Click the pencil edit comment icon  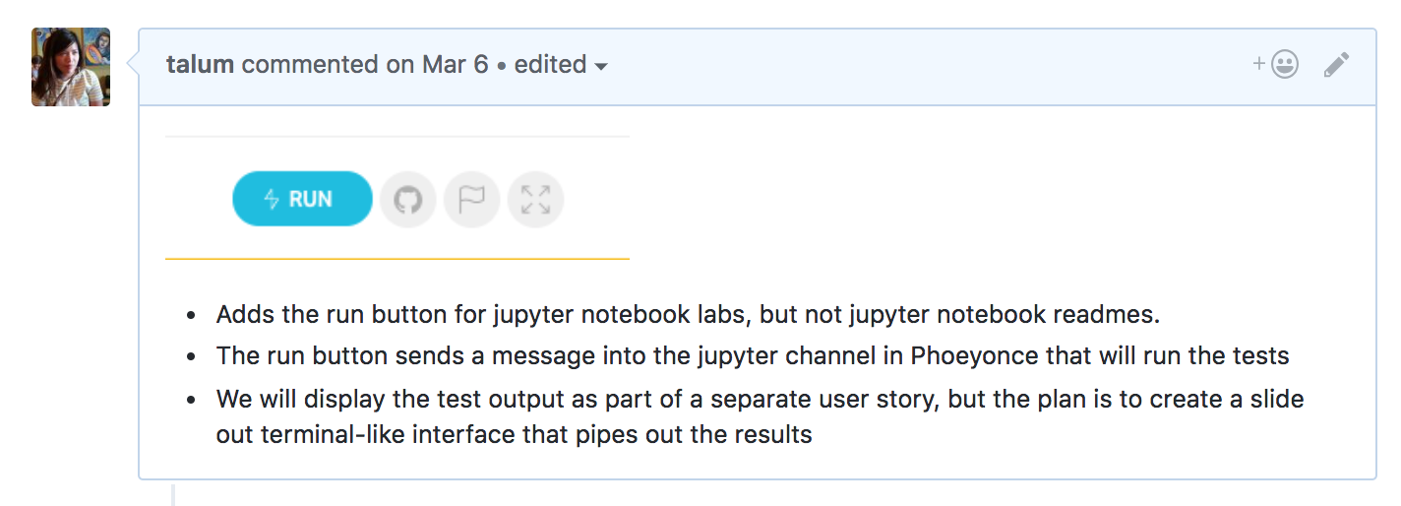(x=1336, y=65)
